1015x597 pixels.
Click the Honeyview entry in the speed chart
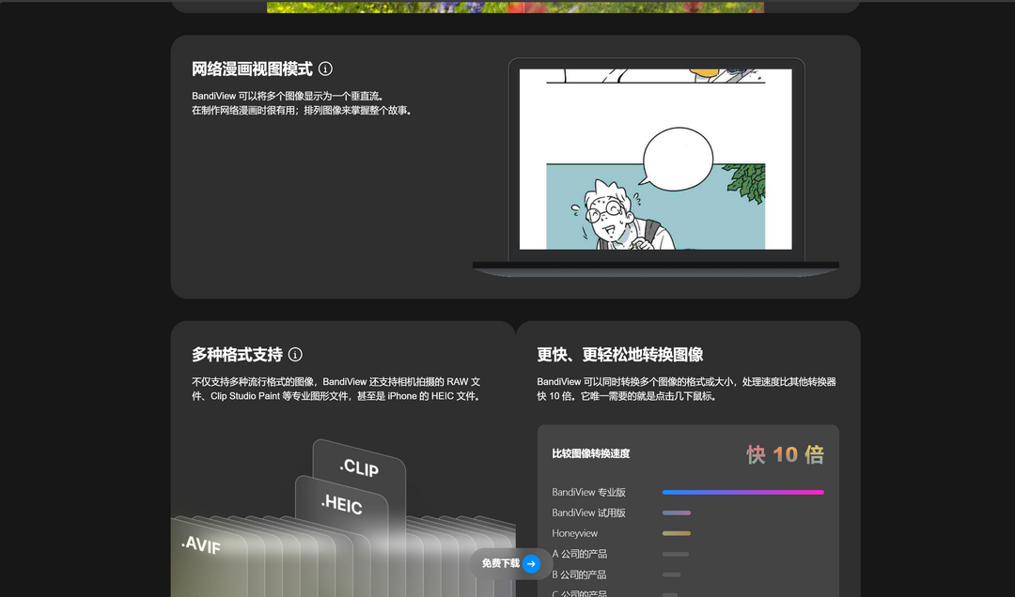click(575, 533)
